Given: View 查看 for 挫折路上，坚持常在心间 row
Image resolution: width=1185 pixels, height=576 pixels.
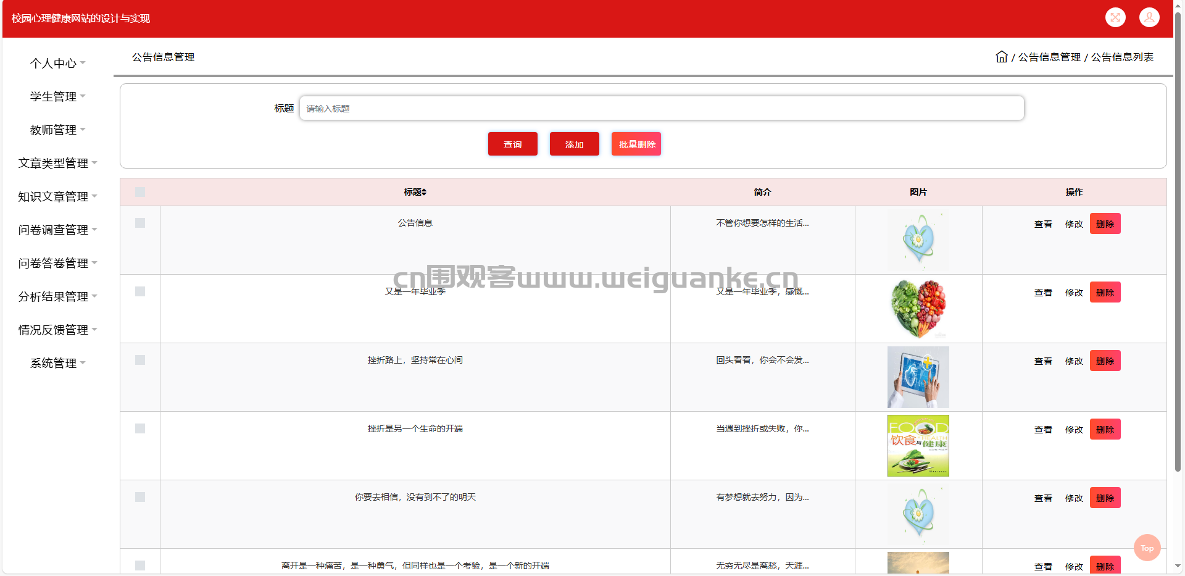Looking at the screenshot, I should tap(1043, 361).
